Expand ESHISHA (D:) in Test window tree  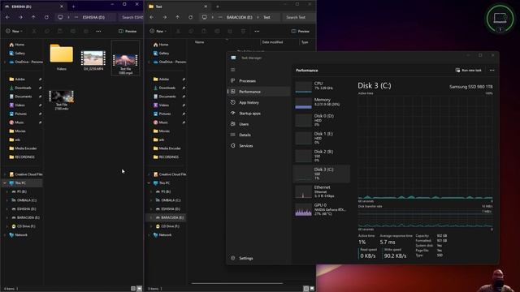[152, 209]
